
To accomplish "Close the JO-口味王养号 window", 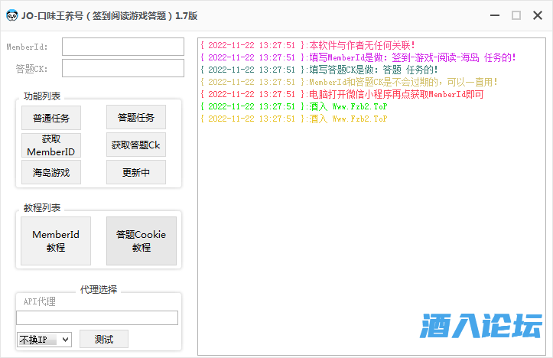I will click(x=538, y=15).
